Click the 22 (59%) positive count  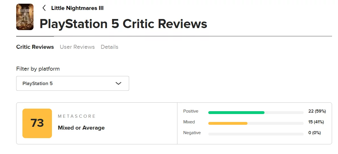[x=317, y=111]
